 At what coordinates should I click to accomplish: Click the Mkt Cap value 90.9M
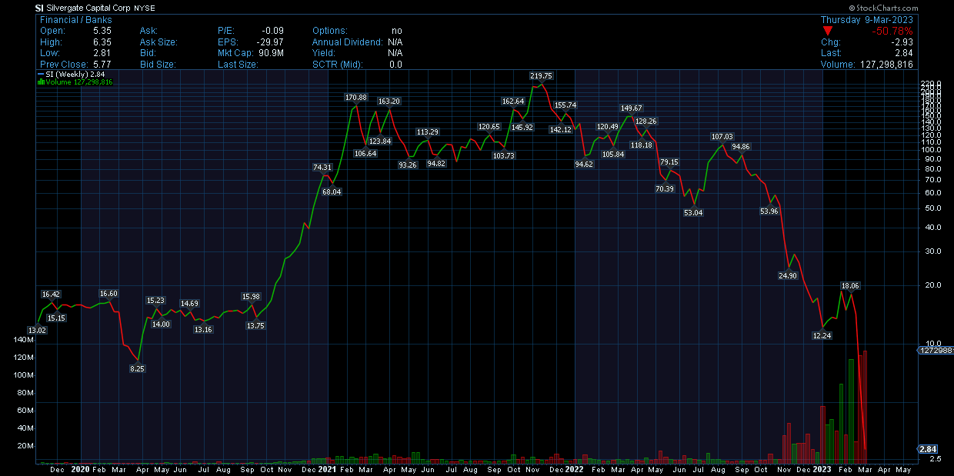(270, 53)
